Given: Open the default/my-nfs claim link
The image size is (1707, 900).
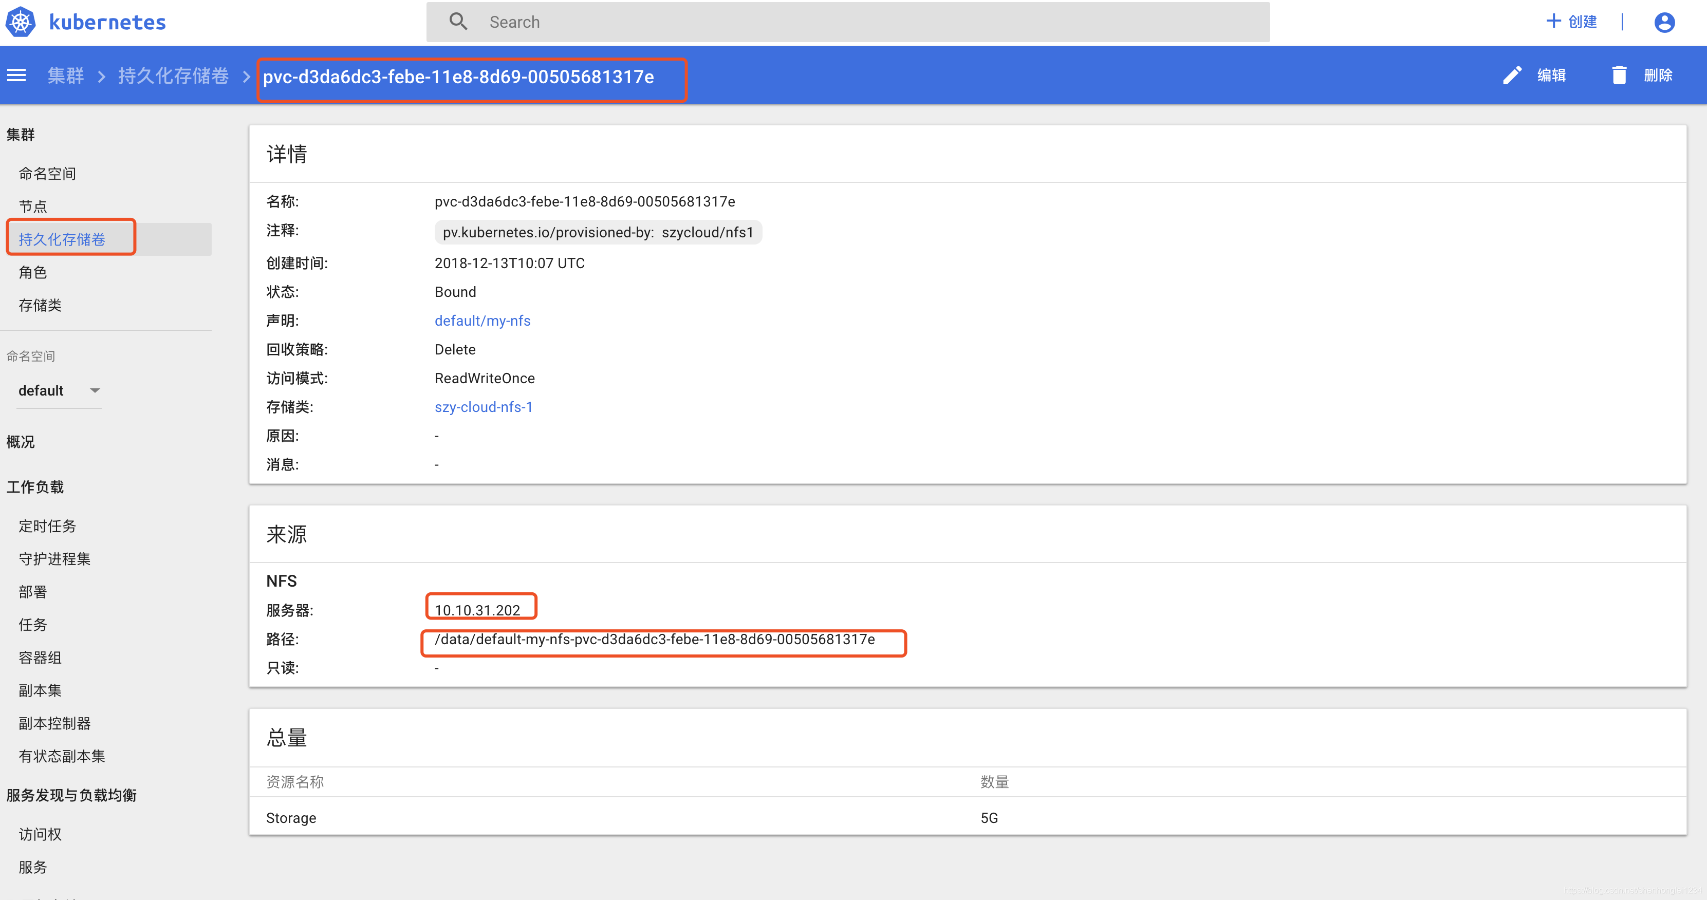Looking at the screenshot, I should click(483, 321).
